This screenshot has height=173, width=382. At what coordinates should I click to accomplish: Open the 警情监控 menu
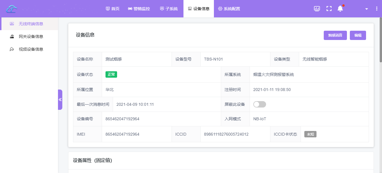[x=139, y=9]
